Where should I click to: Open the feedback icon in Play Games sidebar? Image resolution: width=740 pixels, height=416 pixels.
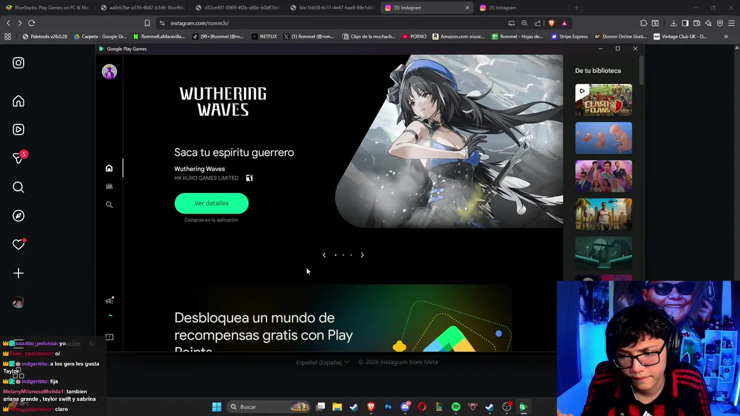pyautogui.click(x=109, y=337)
